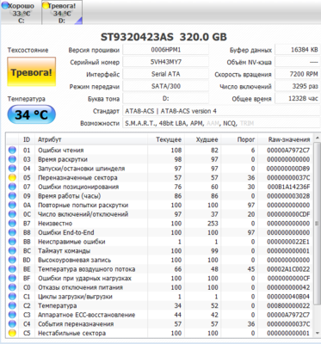The width and height of the screenshot is (321, 344).
Task: Switch to the drive D: Тревога tab
Action: [62, 13]
